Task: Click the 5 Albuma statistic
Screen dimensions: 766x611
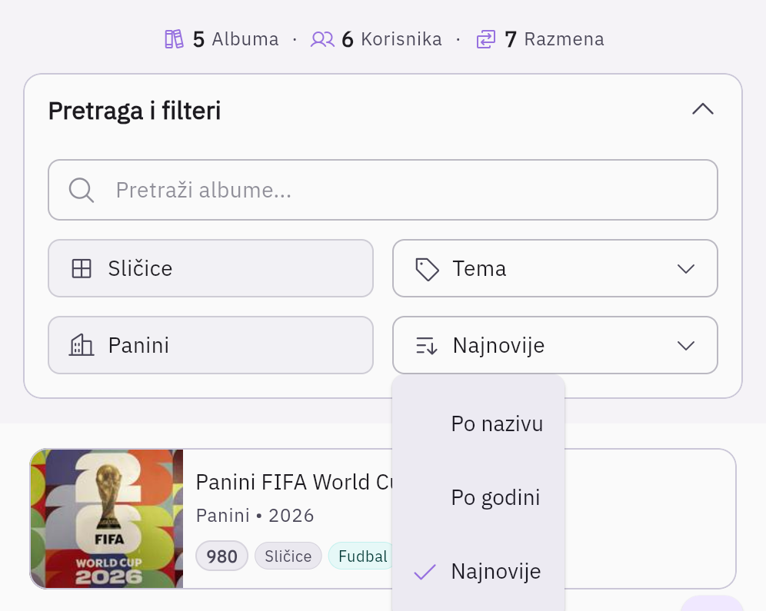Action: (221, 39)
